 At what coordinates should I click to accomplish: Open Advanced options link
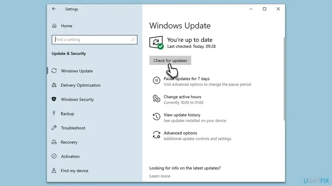pos(180,133)
